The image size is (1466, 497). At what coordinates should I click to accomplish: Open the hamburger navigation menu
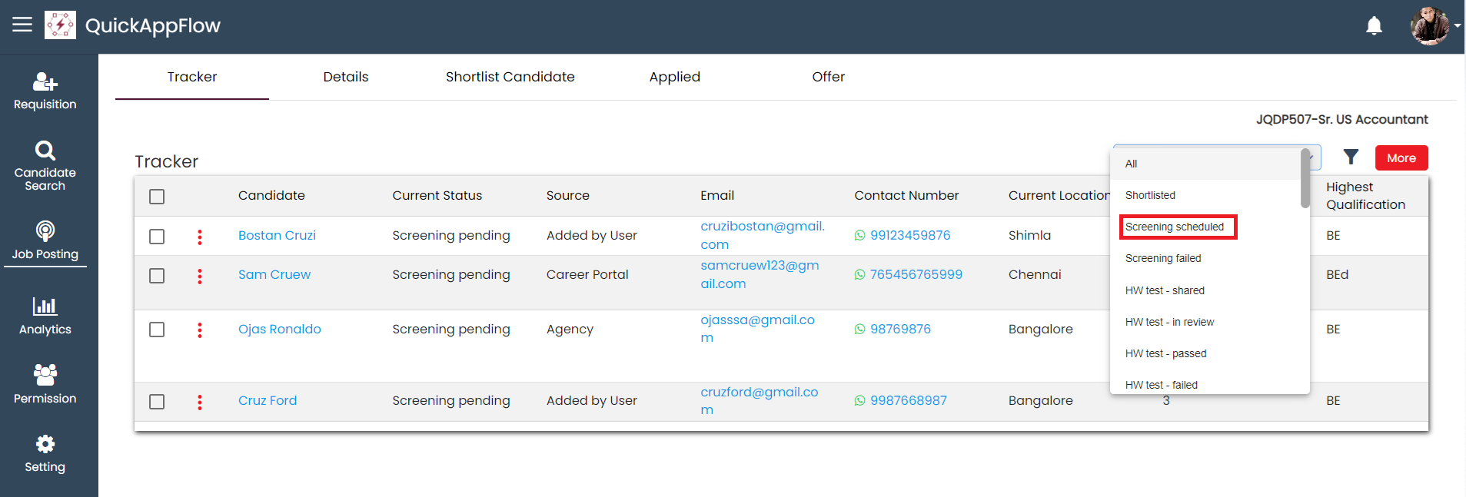coord(22,25)
